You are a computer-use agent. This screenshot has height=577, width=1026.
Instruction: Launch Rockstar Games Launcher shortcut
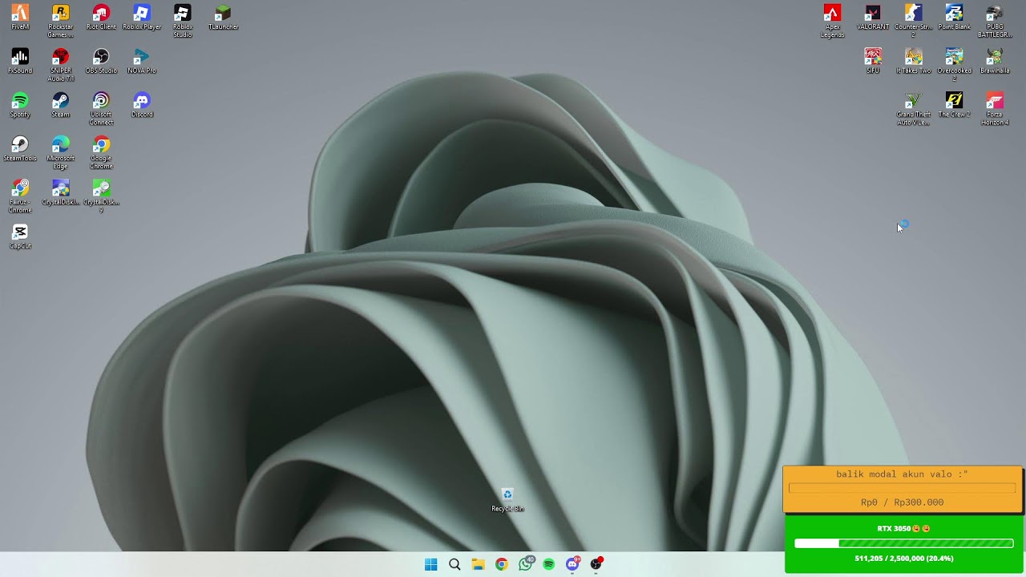point(60,21)
